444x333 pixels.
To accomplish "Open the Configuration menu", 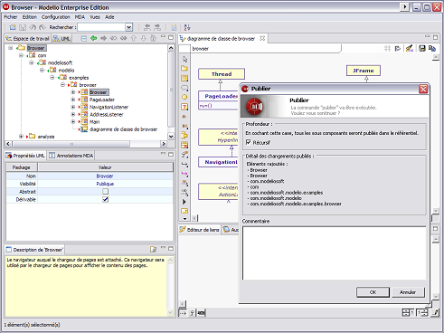I will [56, 17].
